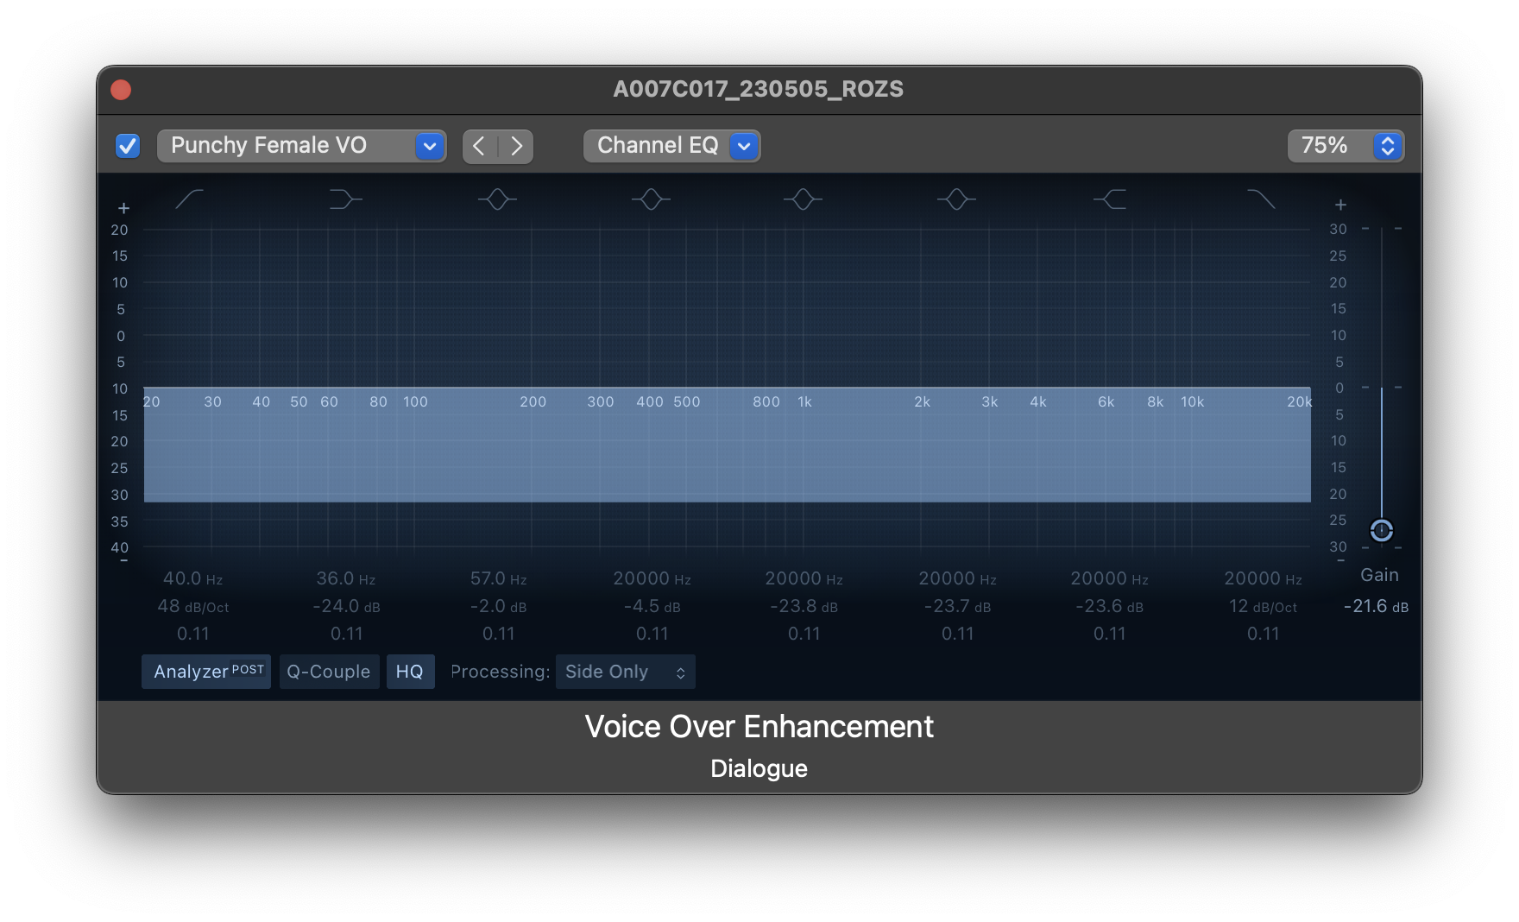Click the Q value under -4.5 dB

pyautogui.click(x=652, y=634)
